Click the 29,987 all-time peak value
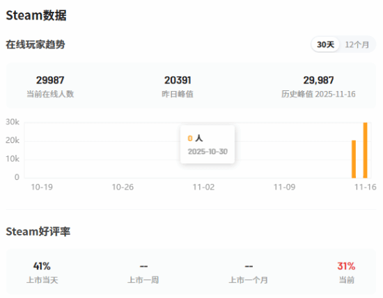The height and width of the screenshot is (298, 383). click(x=318, y=80)
